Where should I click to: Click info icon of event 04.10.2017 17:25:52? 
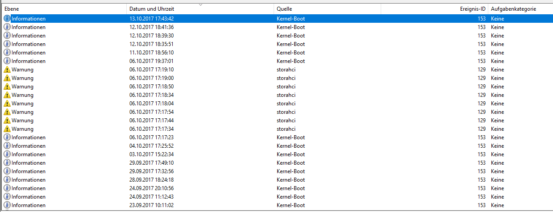click(7, 146)
